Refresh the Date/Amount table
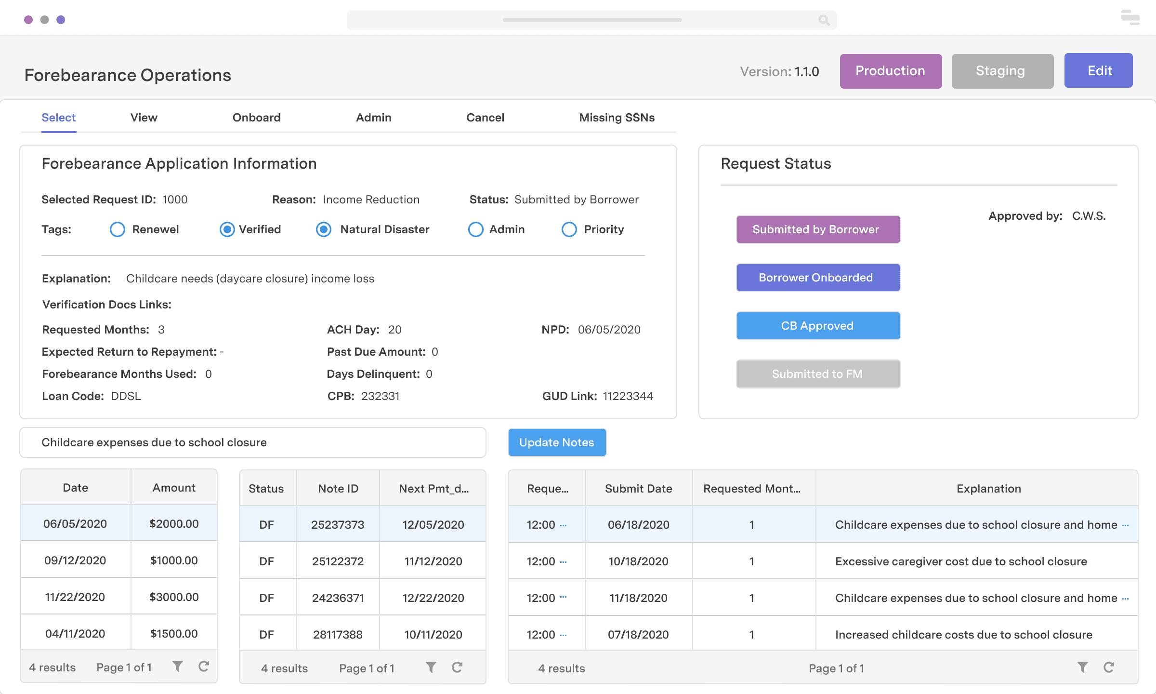Screen dimensions: 1156x694 coord(204,667)
